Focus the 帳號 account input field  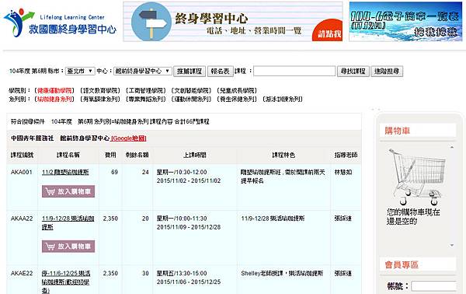pyautogui.click(x=433, y=286)
